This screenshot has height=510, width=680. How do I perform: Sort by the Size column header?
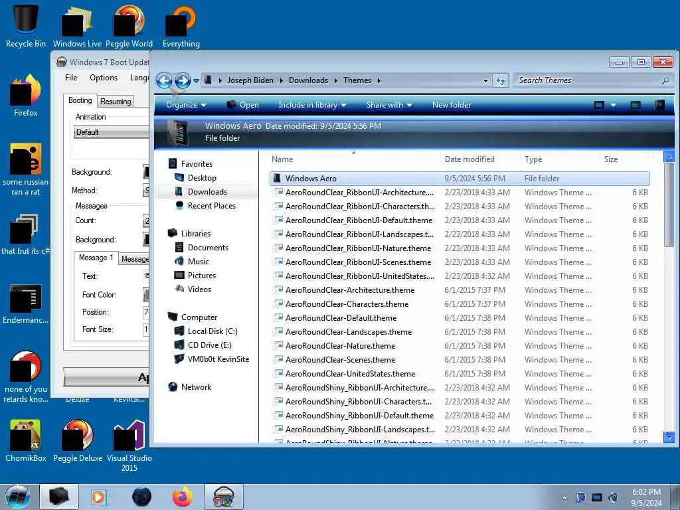coord(625,159)
